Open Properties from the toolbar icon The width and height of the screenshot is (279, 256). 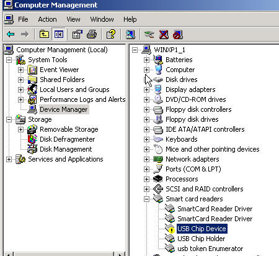[x=77, y=34]
